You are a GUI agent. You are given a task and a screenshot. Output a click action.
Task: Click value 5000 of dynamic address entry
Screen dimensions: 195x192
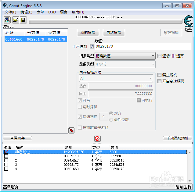point(113,152)
